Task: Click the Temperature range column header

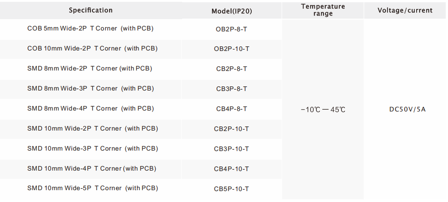Action: (323, 10)
